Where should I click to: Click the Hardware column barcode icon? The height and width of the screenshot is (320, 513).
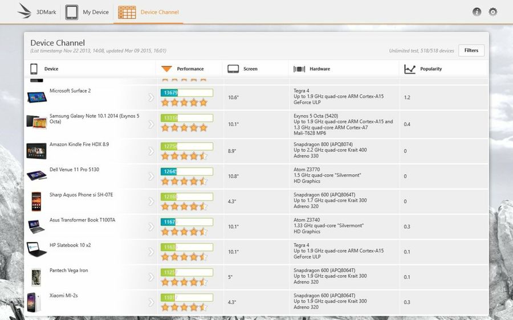pyautogui.click(x=299, y=69)
